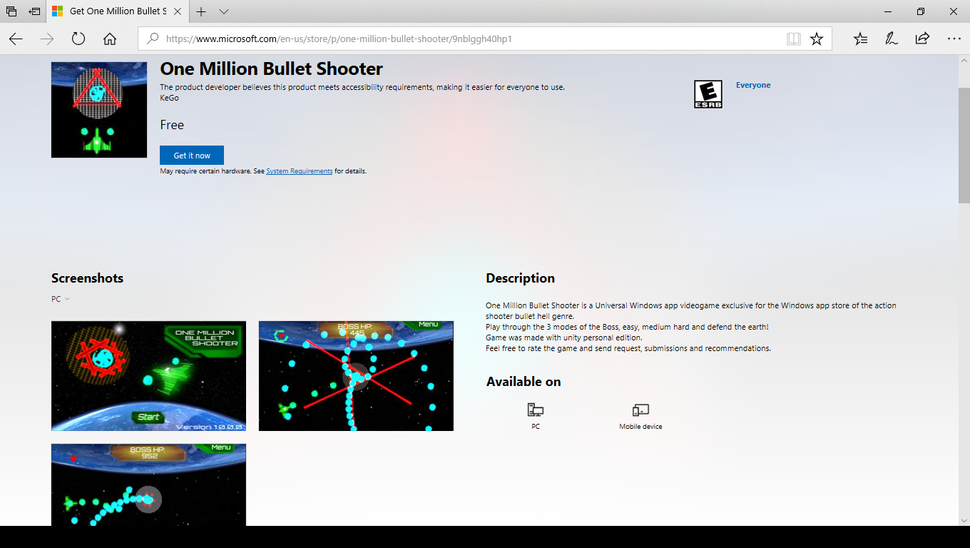Refresh the current page
The image size is (970, 548).
click(78, 39)
